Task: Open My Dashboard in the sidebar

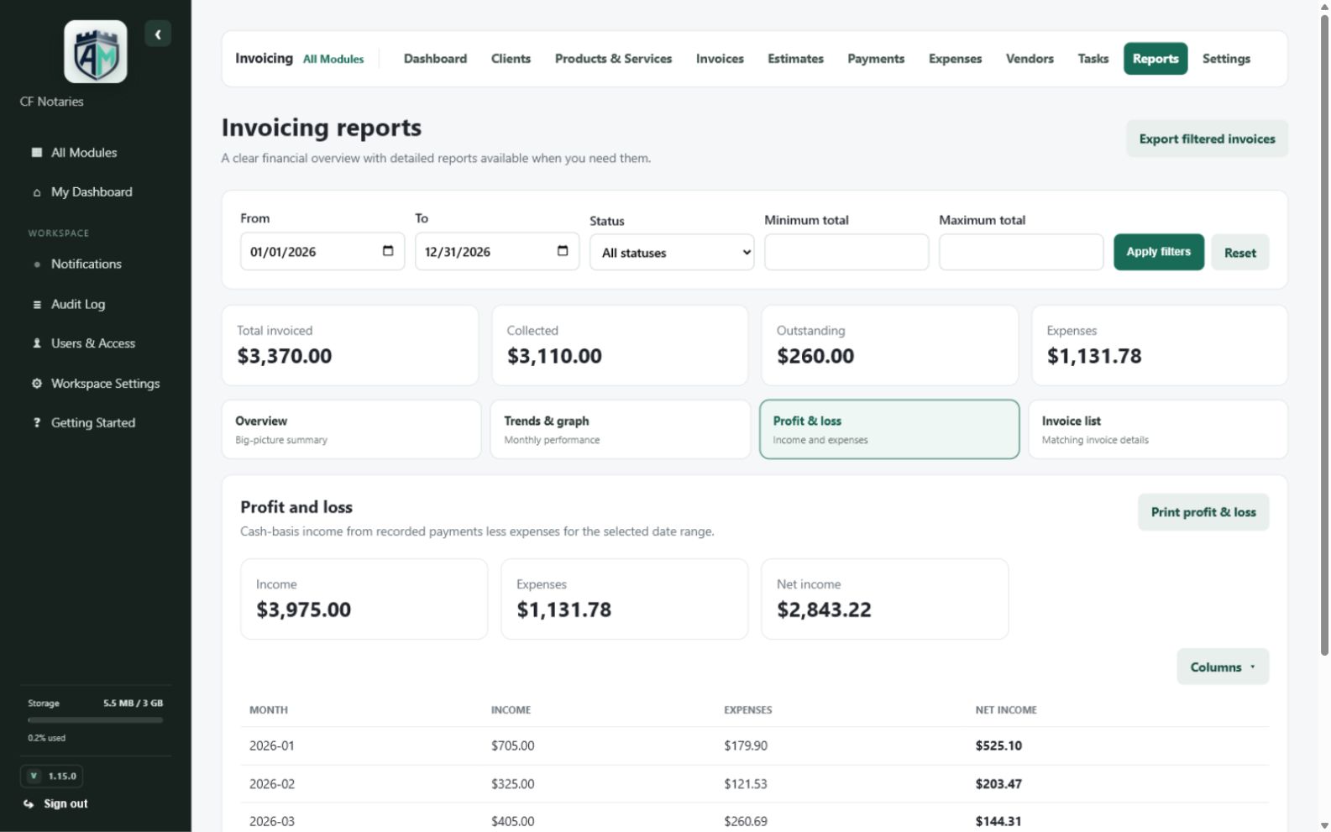Action: (96, 192)
